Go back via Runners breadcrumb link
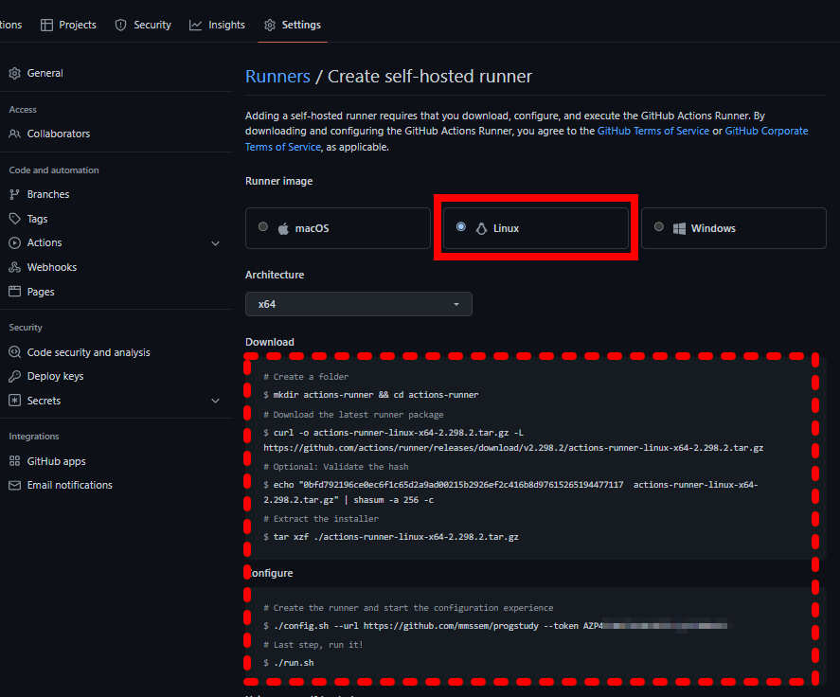Viewport: 840px width, 697px height. point(277,77)
